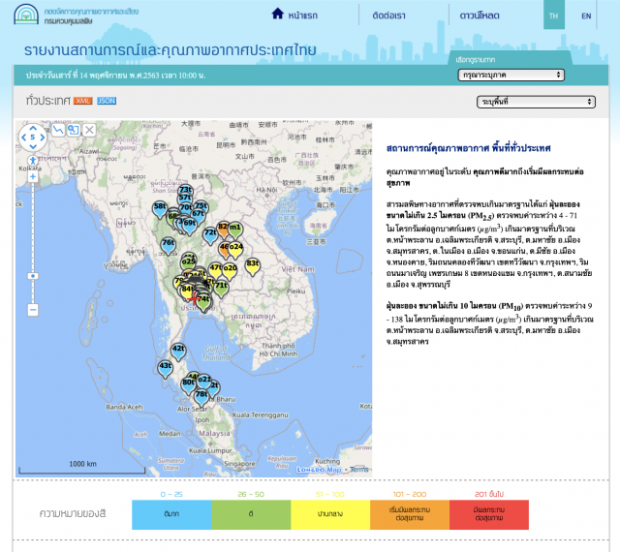Click the person geolocation icon on map
Viewport: 620px width, 552px height.
coord(33,161)
